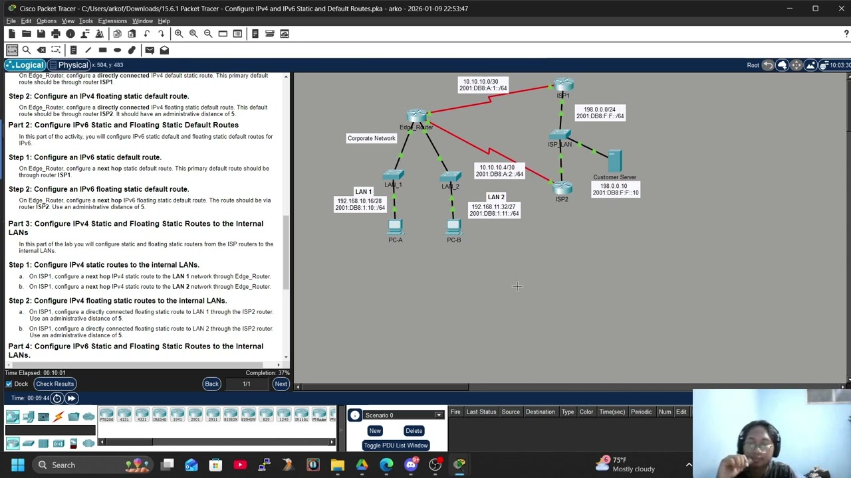Create a New scenario

[x=375, y=431]
